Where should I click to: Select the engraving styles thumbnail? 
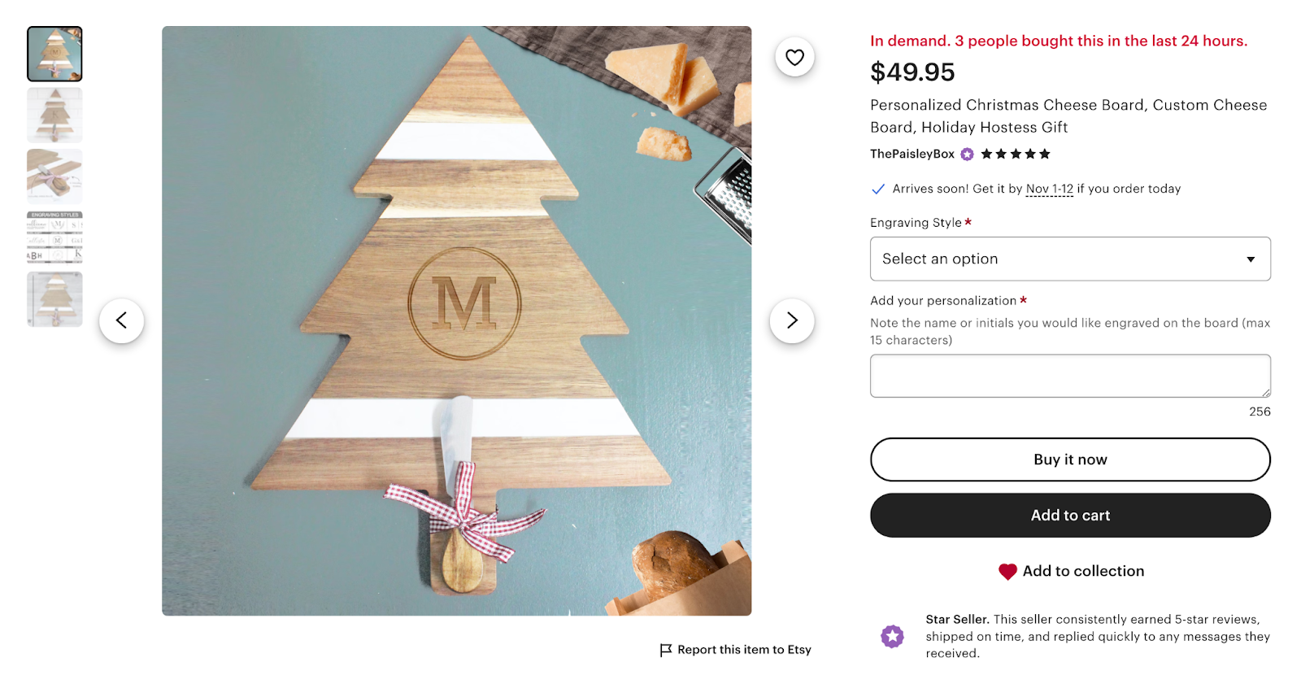point(54,237)
